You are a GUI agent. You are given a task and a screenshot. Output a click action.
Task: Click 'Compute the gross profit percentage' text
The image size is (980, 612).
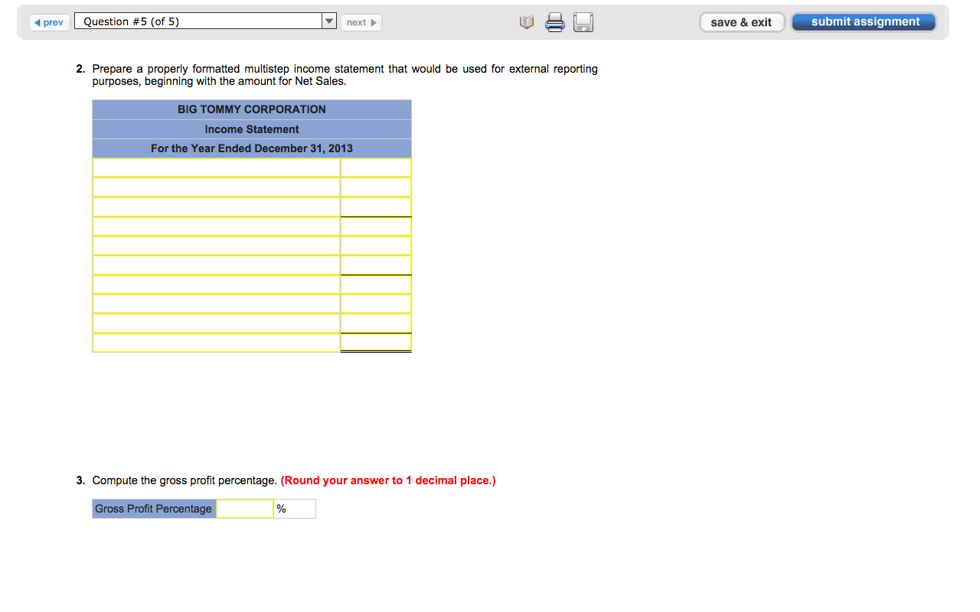tap(185, 480)
